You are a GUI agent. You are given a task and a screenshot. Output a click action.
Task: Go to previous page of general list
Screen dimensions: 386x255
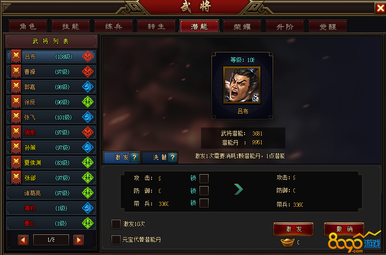(x=23, y=240)
